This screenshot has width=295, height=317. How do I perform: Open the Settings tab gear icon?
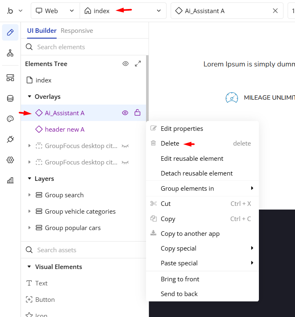tap(10, 160)
